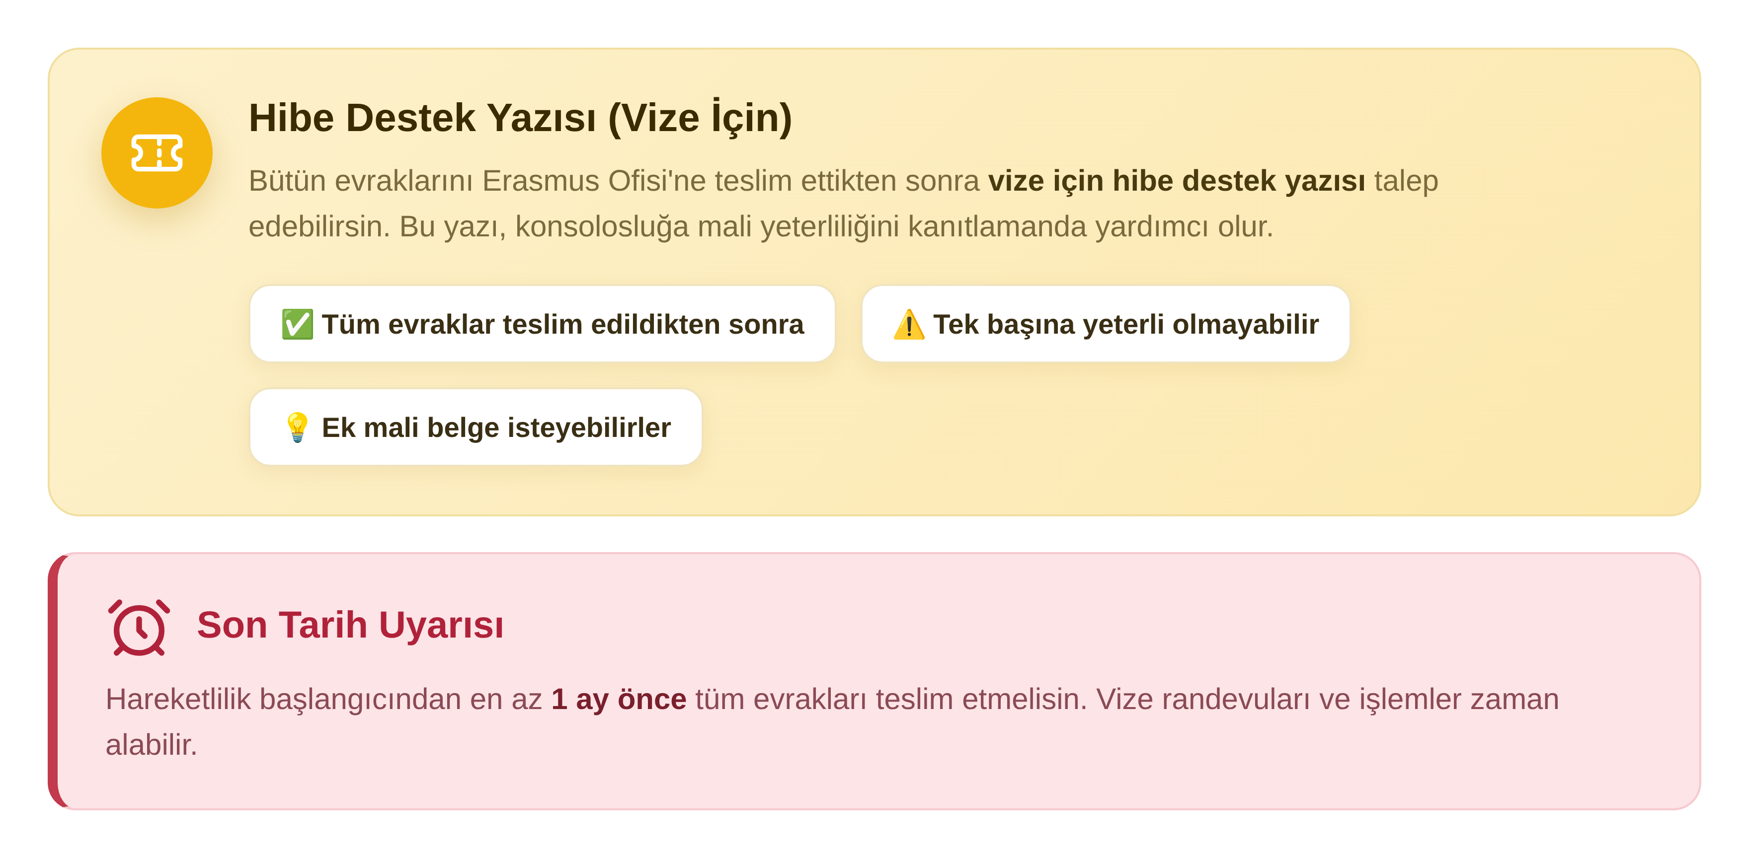Screen dimensions: 1749x858
Task: Click the yellow ticket icon circle
Action: click(157, 152)
